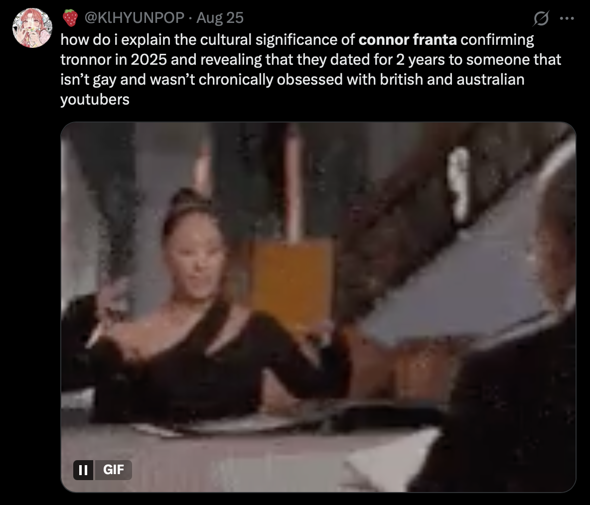The image size is (590, 505).
Task: Click '2025' in the tweet text
Action: [x=148, y=59]
